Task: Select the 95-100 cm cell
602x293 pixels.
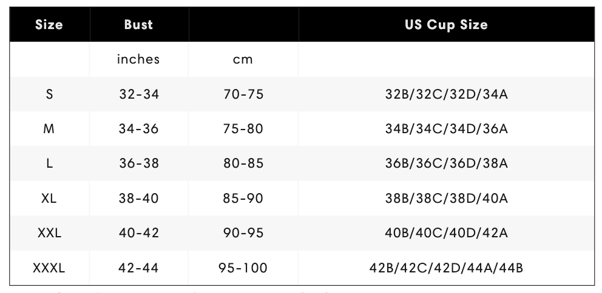Action: point(243,268)
